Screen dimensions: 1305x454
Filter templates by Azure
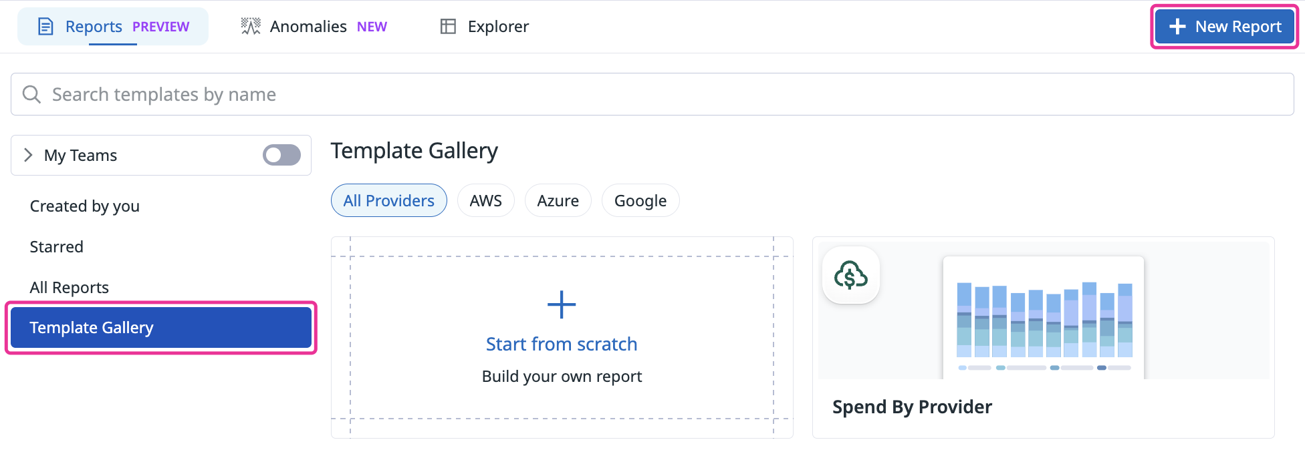point(558,201)
